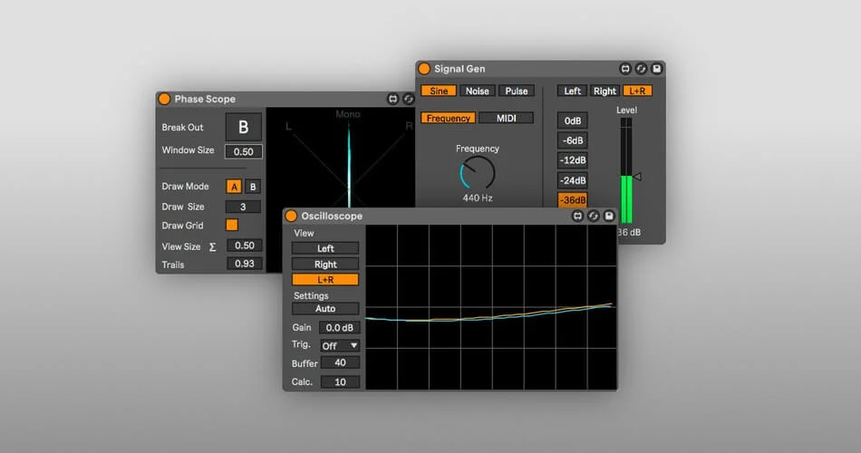The height and width of the screenshot is (453, 861).
Task: Toggle the Phase Scope device activator
Action: click(164, 99)
